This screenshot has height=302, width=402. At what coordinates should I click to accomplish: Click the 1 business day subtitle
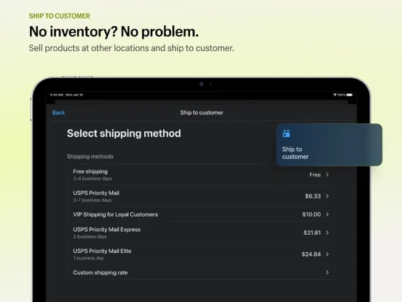88,258
